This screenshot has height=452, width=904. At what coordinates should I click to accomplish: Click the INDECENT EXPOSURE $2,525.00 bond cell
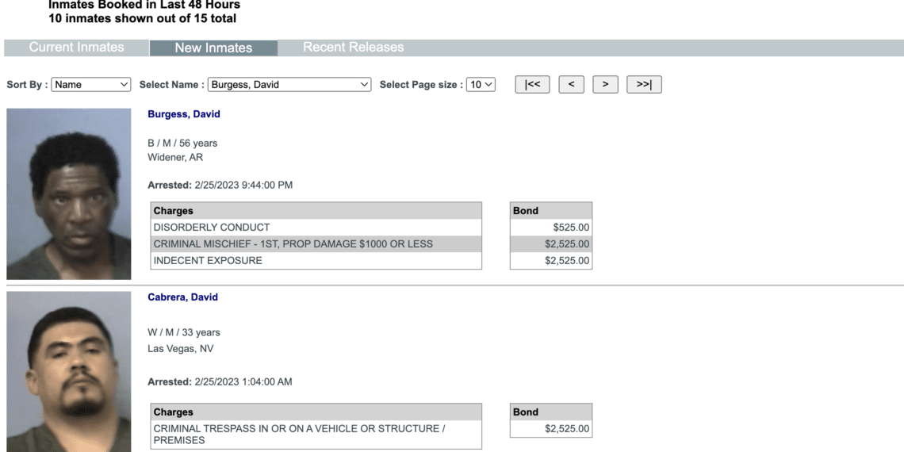click(551, 261)
